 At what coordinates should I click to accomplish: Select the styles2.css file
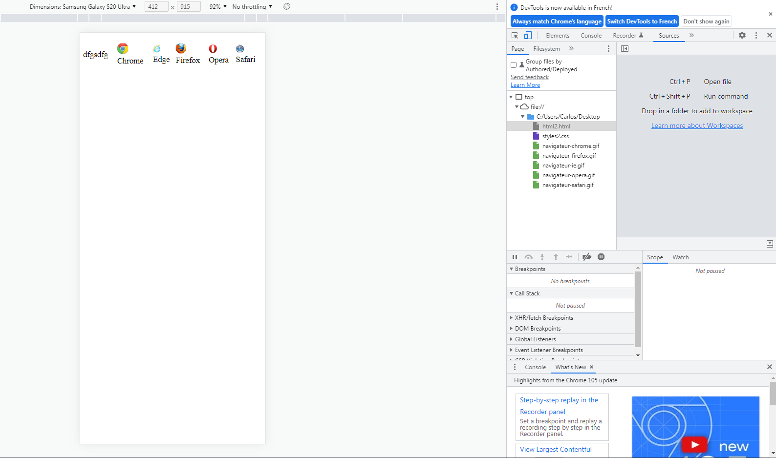click(555, 136)
